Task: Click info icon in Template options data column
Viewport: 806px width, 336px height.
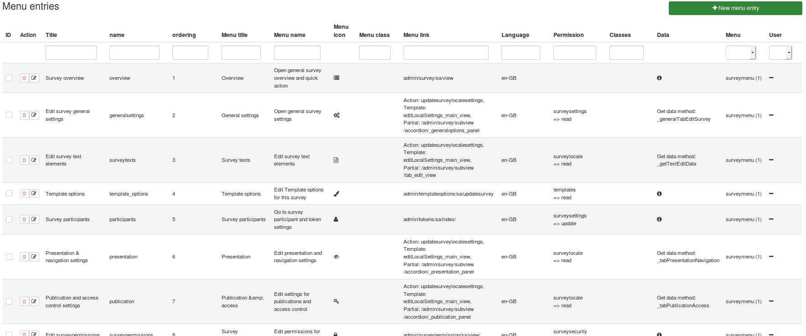Action: click(x=659, y=194)
